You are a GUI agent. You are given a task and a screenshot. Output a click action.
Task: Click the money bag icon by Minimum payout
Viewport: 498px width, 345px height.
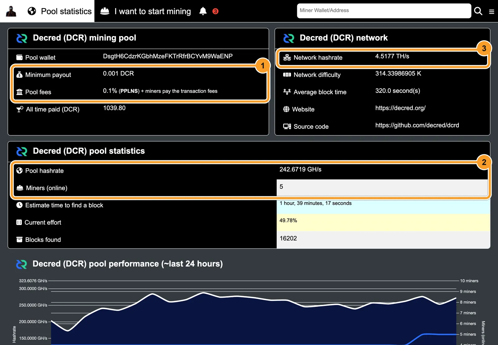pos(19,75)
